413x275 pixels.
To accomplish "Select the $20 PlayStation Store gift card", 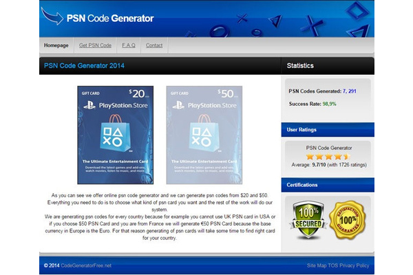I will (116, 135).
